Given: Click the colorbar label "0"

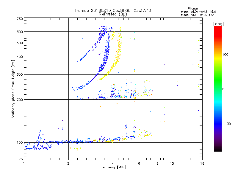Looking at the screenshot, I should (223, 89).
